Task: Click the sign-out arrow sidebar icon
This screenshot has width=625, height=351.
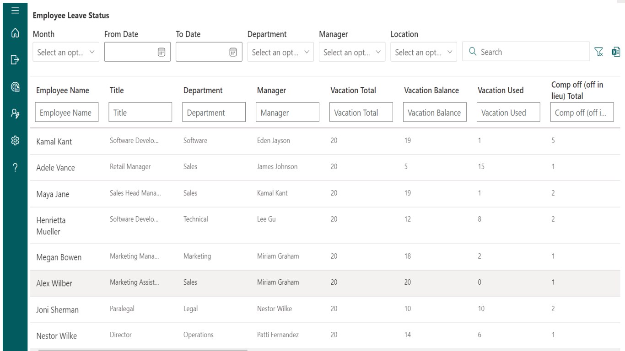Action: (x=15, y=59)
